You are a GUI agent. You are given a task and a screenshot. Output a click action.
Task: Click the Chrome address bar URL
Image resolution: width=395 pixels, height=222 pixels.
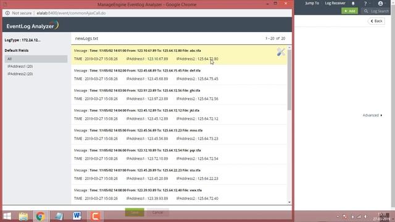tap(71, 13)
